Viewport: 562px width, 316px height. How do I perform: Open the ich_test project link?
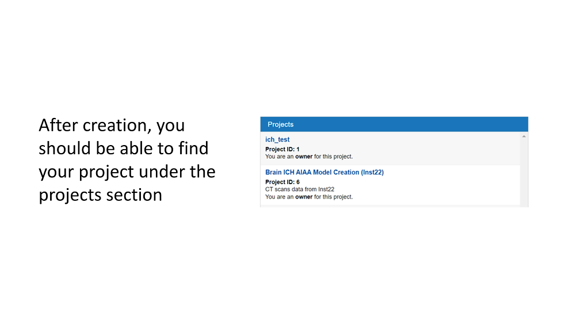tap(277, 140)
